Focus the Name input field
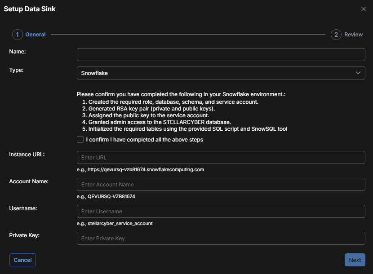373x274 pixels. click(221, 55)
